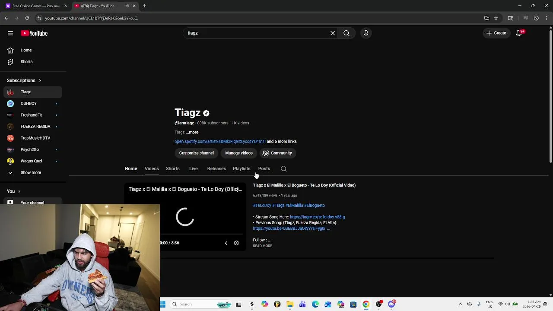Viewport: 553px width, 311px height.
Task: Switch to the Posts tab
Action: (264, 168)
